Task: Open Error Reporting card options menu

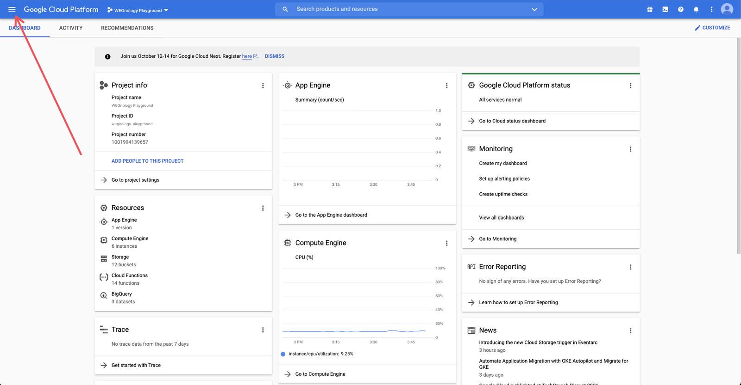Action: pos(630,267)
